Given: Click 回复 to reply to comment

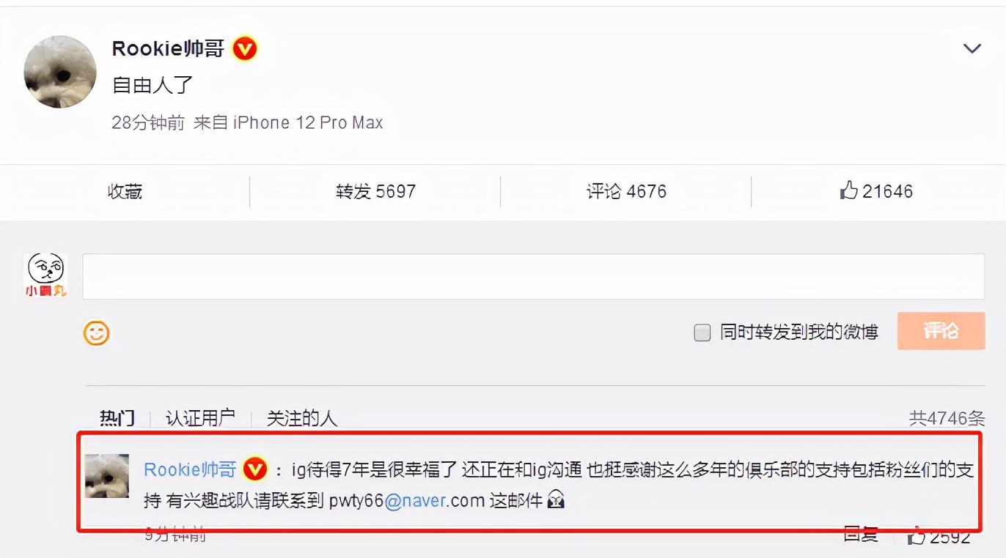Looking at the screenshot, I should 860,534.
